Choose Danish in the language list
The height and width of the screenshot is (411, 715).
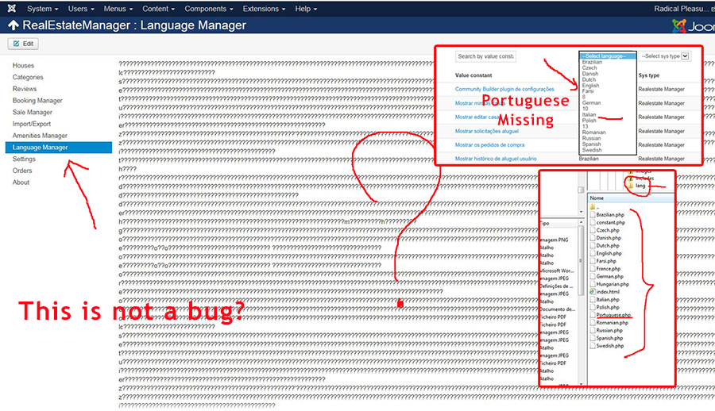tap(590, 74)
